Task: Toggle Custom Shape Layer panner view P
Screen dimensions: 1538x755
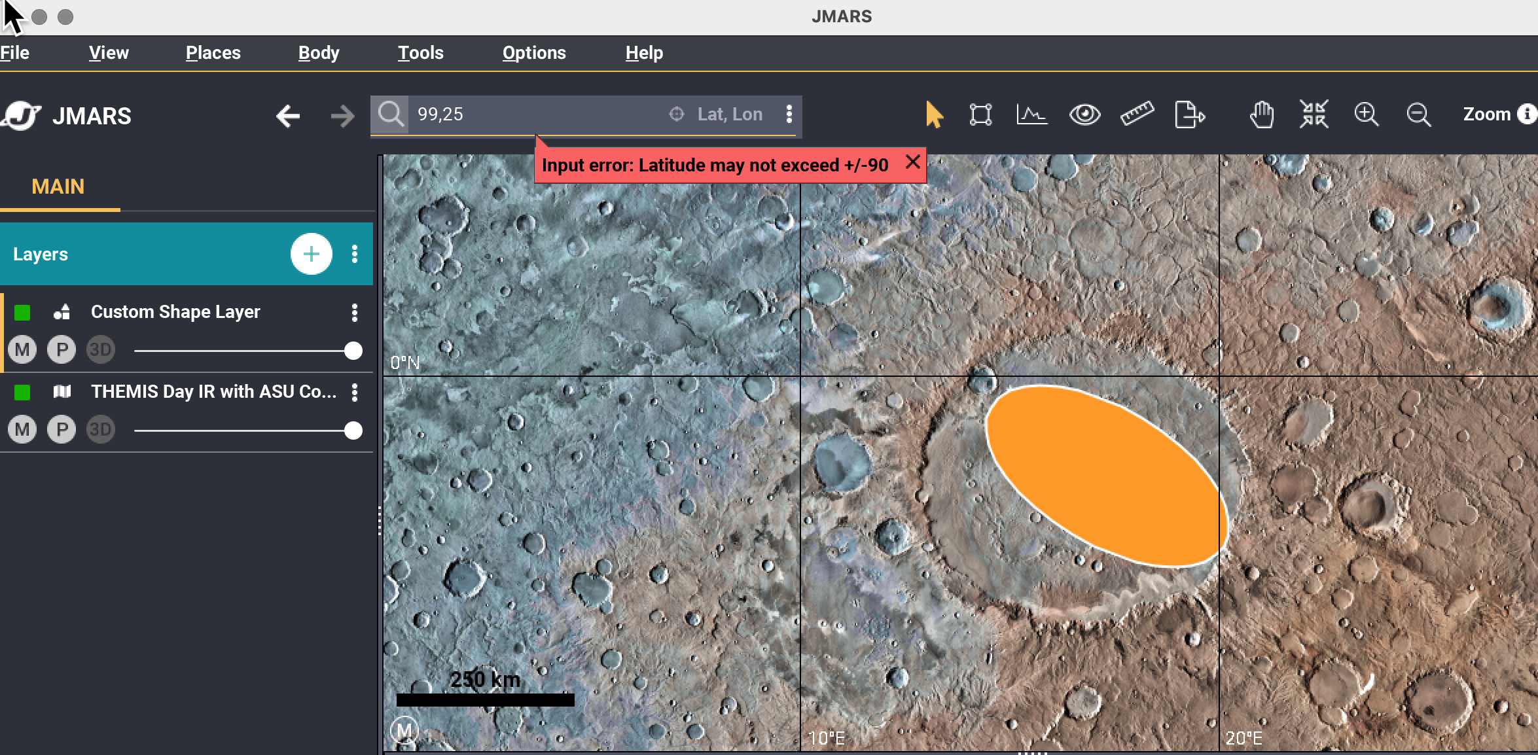Action: tap(62, 350)
